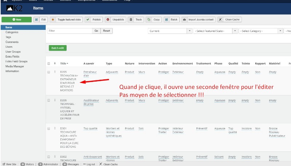291x166 pixels.
Task: Click drag handle of D302 row
Action: coord(55,157)
